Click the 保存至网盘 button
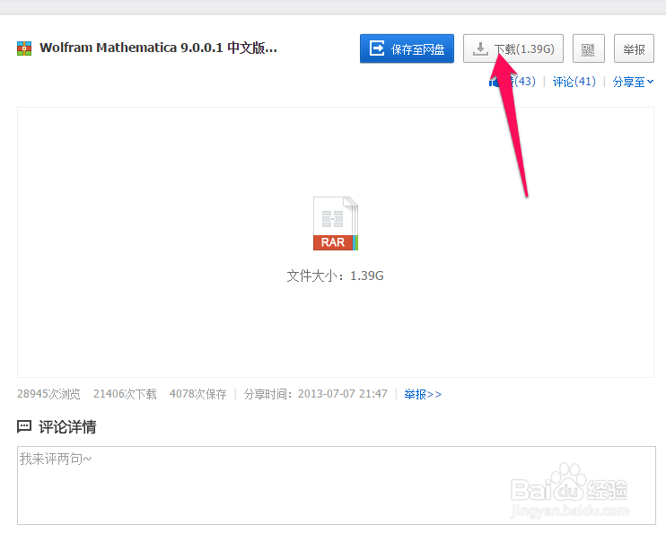This screenshot has height=534, width=666. point(407,48)
